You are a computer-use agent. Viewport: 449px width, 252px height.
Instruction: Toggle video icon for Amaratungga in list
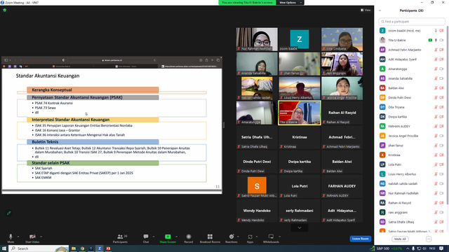click(441, 69)
